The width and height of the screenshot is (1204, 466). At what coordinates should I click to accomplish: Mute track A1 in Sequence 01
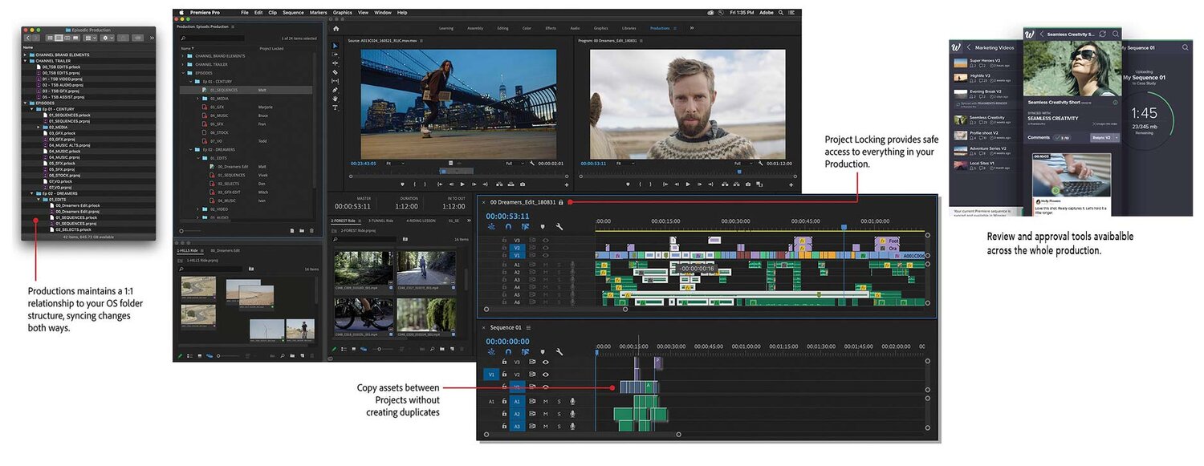[x=546, y=401]
